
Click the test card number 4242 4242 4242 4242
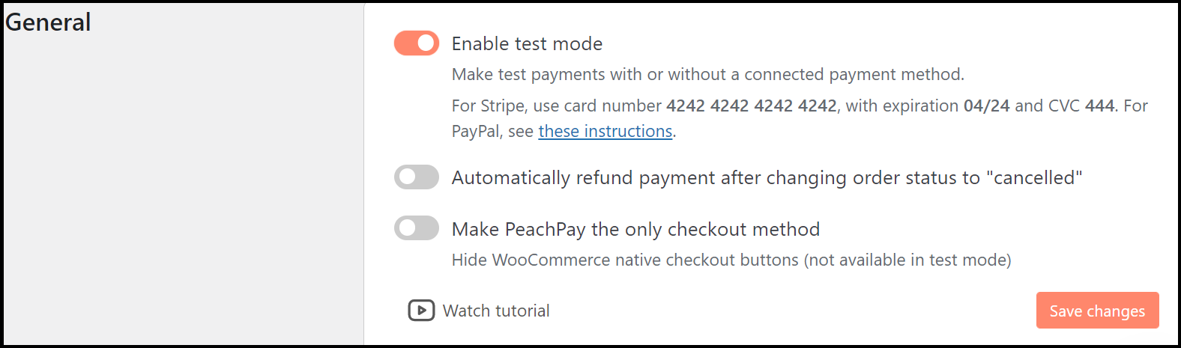click(752, 106)
